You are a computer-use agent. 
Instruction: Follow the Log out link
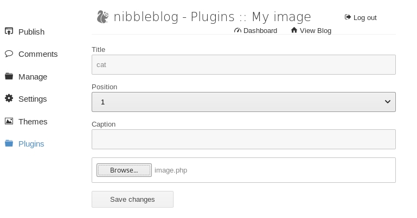click(365, 18)
